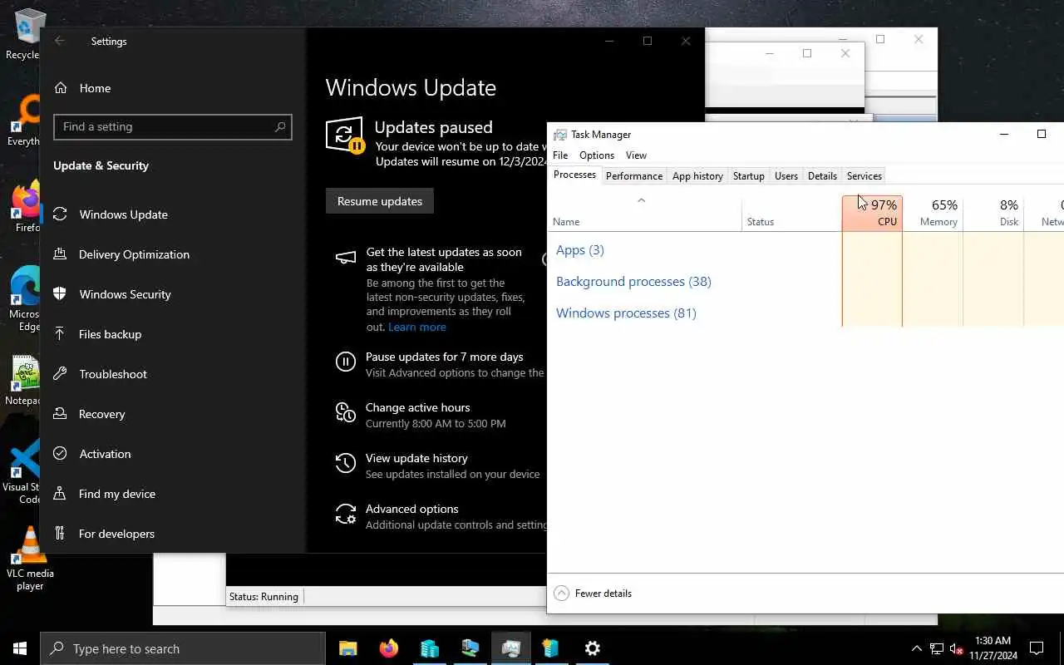Switch to the App history tab
This screenshot has width=1064, height=665.
[x=697, y=176]
